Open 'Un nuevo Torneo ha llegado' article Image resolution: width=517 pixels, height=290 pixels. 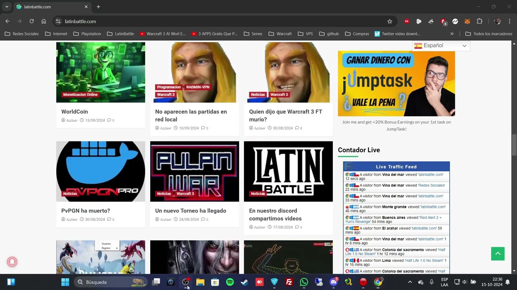[191, 211]
